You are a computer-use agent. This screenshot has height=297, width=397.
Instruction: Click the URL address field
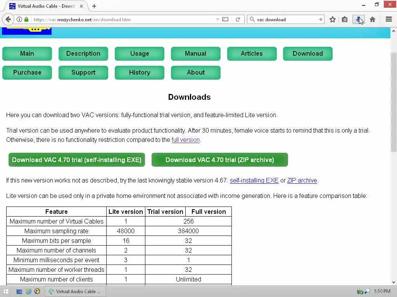click(x=124, y=19)
